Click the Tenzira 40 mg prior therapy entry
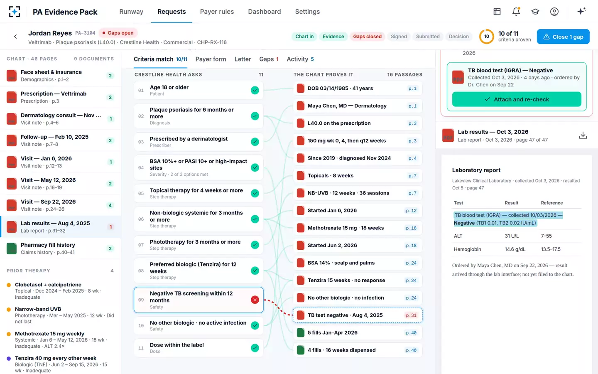Viewport: 598px width, 374px height. [x=61, y=364]
